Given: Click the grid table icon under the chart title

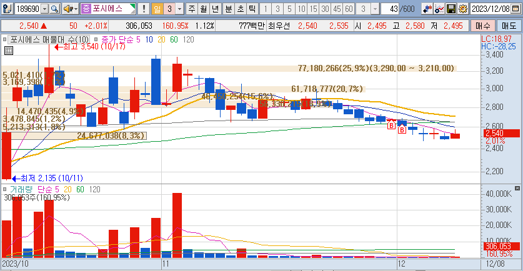Looking at the screenshot, I should click(x=9, y=51).
